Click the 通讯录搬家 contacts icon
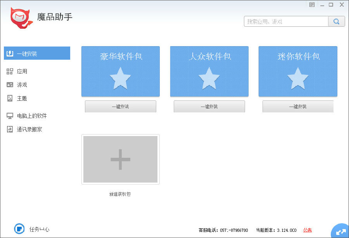 coord(10,129)
